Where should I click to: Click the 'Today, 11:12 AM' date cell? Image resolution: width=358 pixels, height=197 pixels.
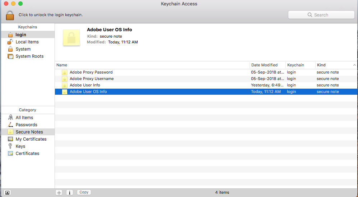pyautogui.click(x=266, y=92)
